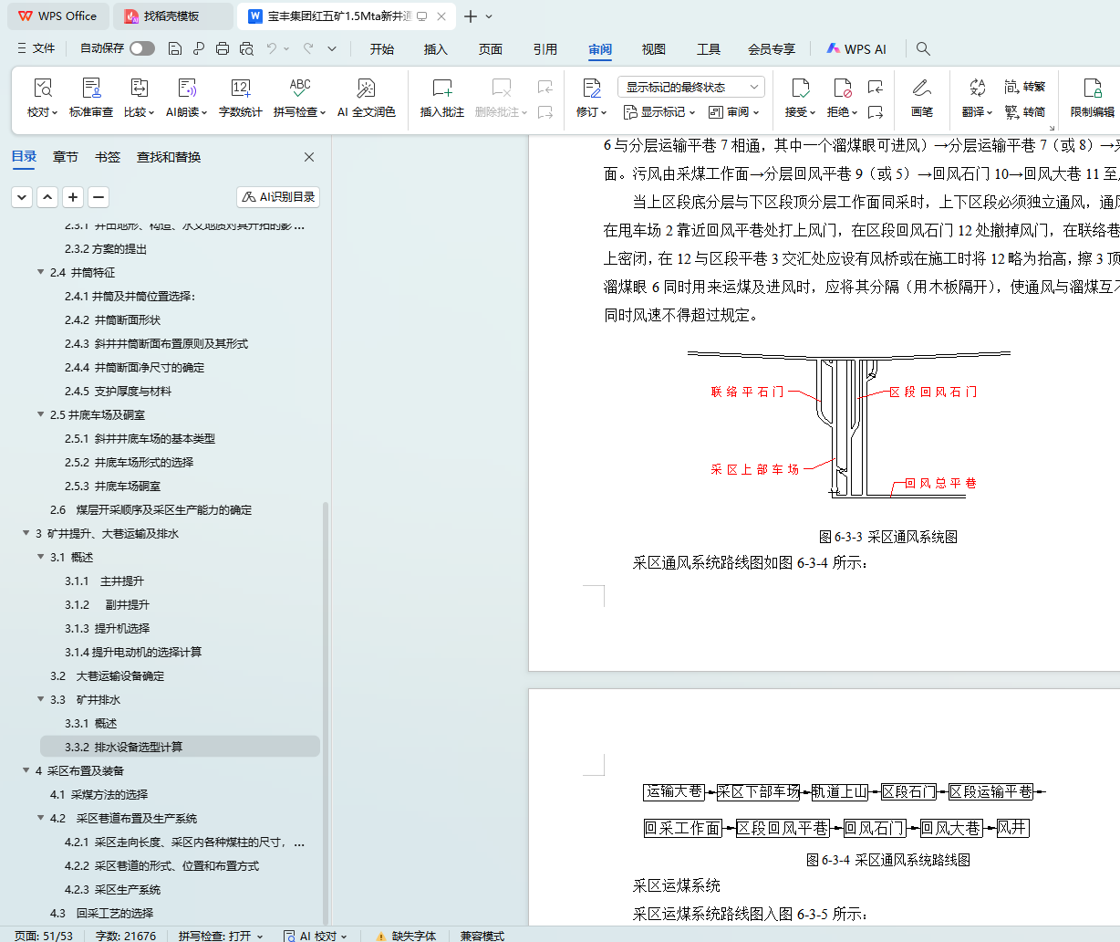Collapse the 3.3 矿井排水 outline node
1120x942 pixels.
(x=41, y=699)
